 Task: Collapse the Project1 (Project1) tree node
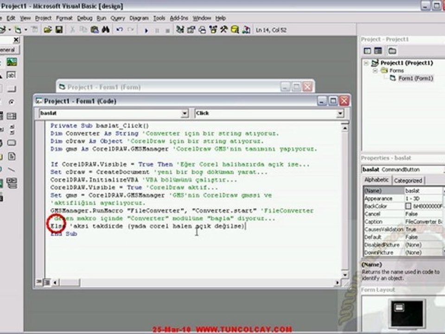click(x=366, y=63)
